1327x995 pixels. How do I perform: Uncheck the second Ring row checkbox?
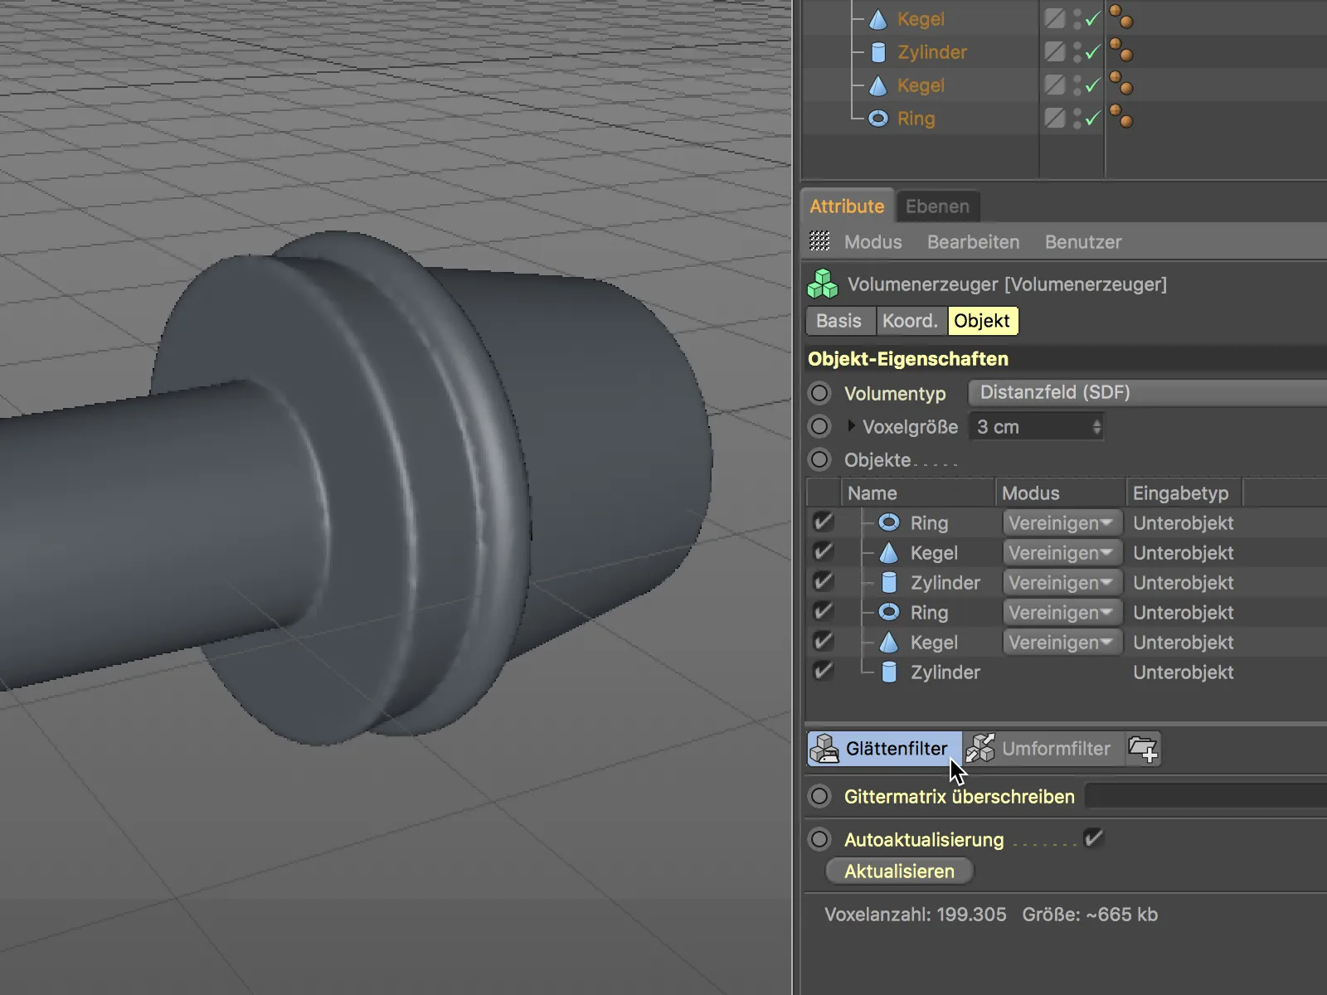click(x=823, y=612)
